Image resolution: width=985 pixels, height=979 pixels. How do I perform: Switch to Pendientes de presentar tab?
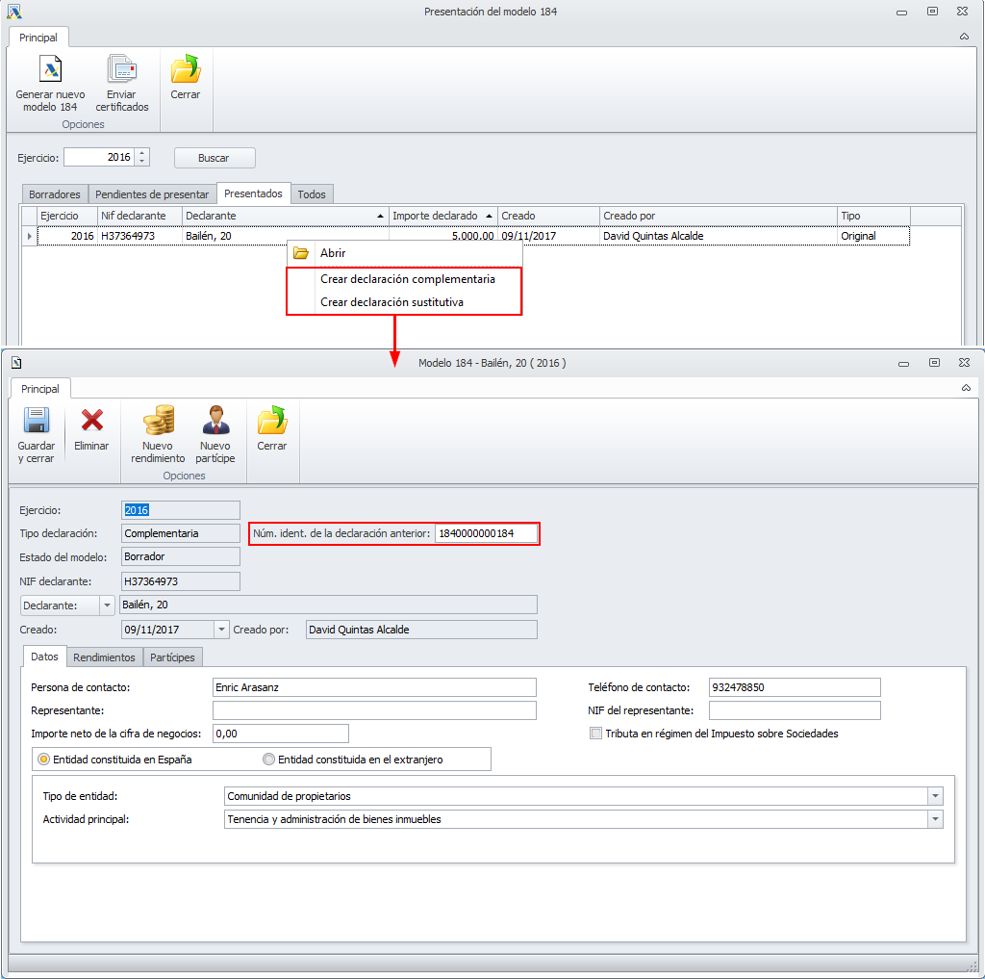coord(152,194)
